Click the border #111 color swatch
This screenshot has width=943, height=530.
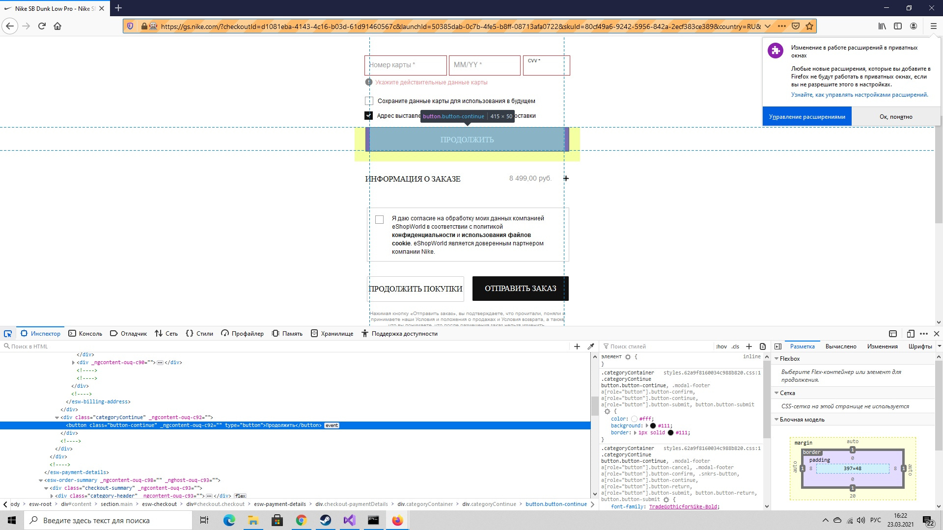670,433
